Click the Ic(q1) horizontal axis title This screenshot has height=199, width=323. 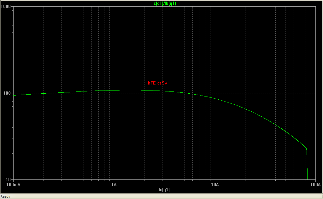tap(164, 190)
